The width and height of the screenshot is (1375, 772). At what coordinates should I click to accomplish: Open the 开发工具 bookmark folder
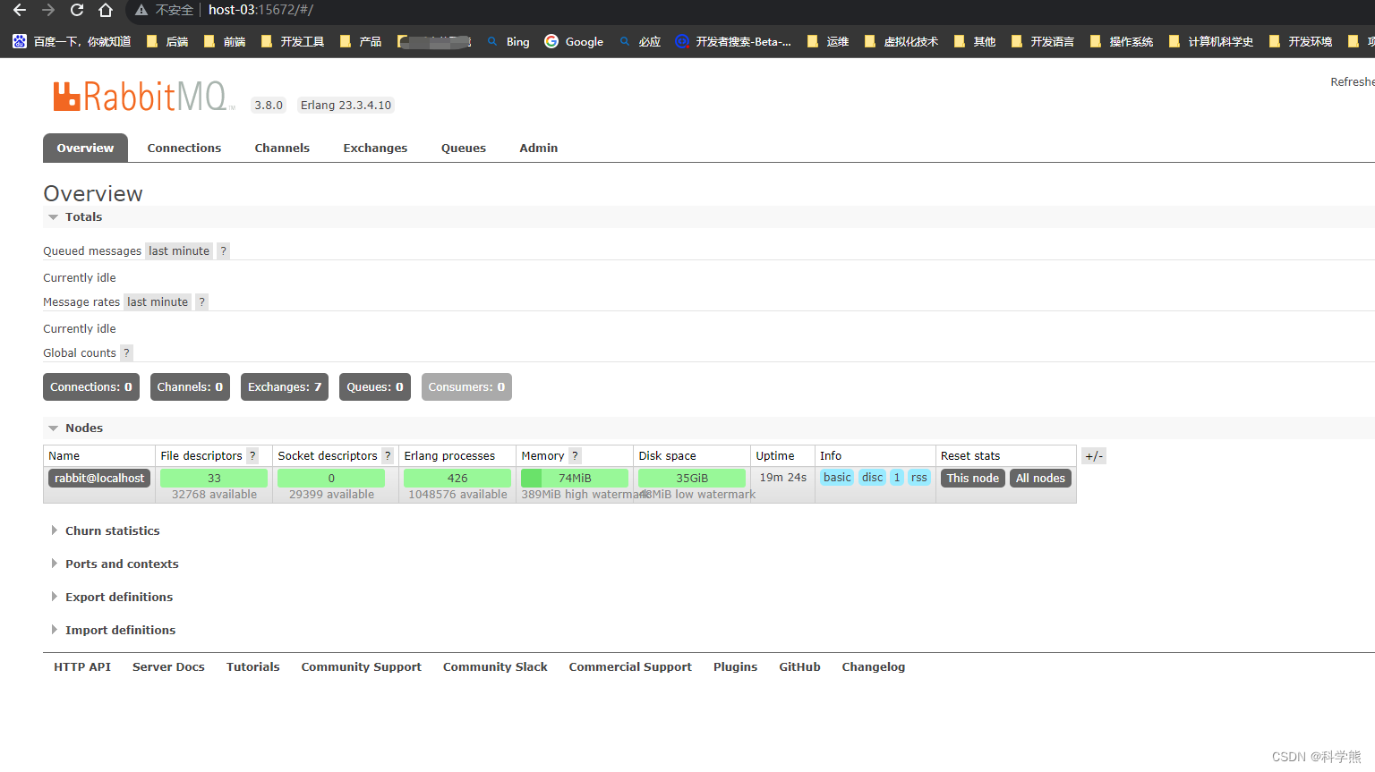coord(293,41)
